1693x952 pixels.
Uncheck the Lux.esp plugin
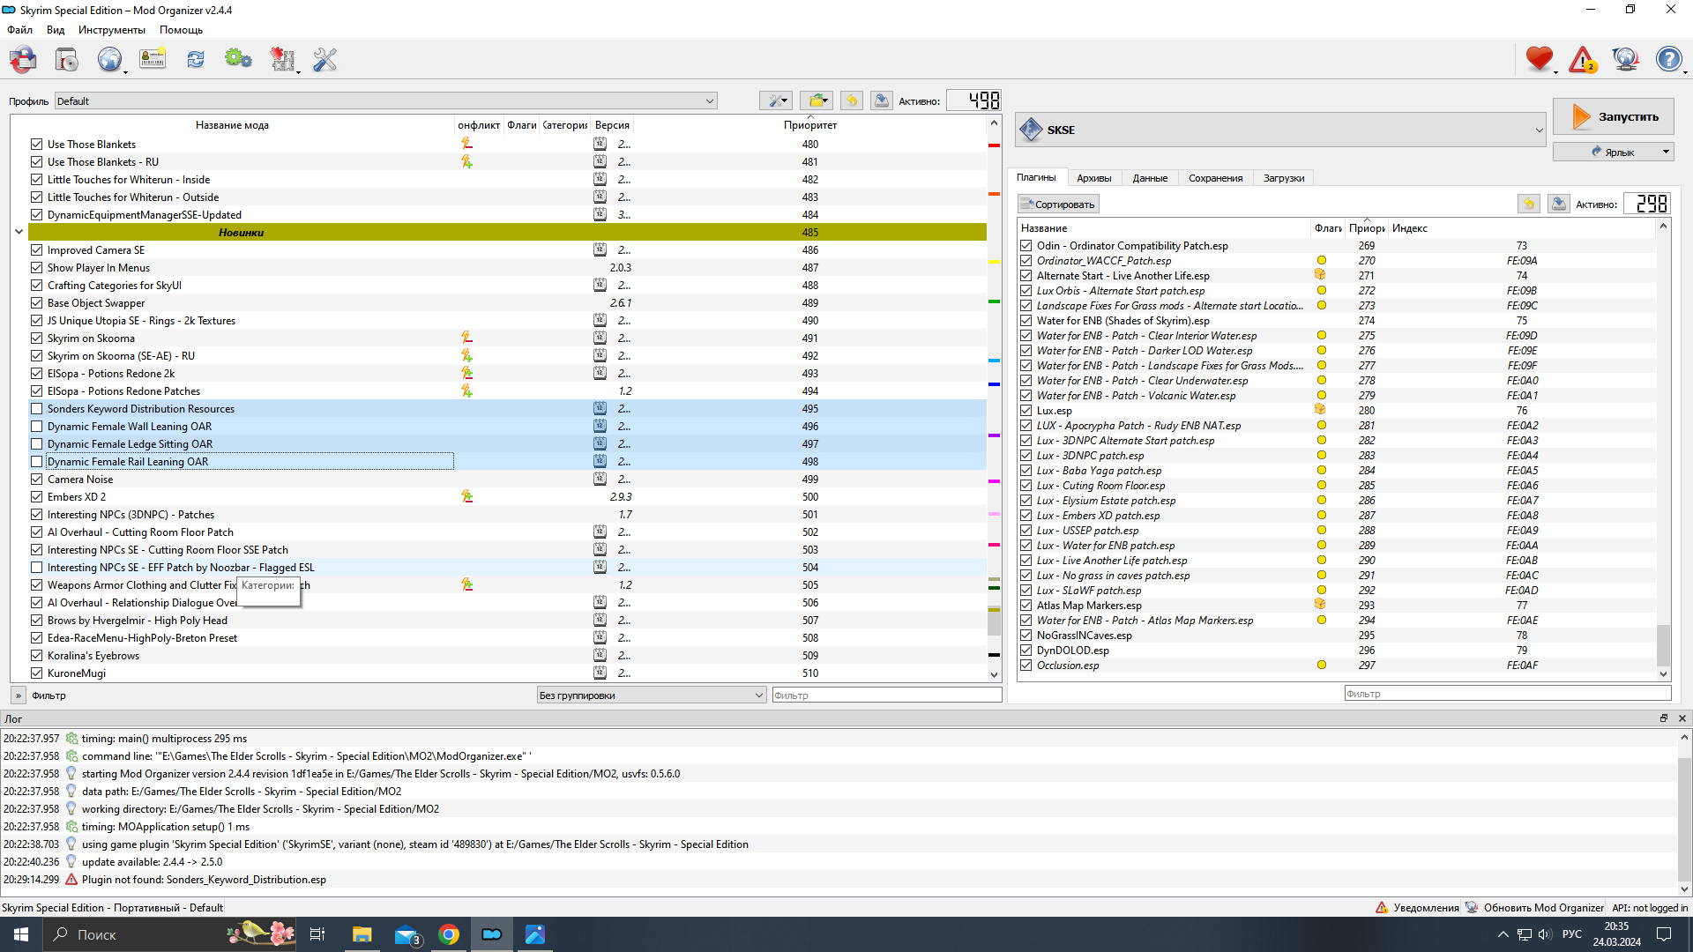click(x=1026, y=411)
